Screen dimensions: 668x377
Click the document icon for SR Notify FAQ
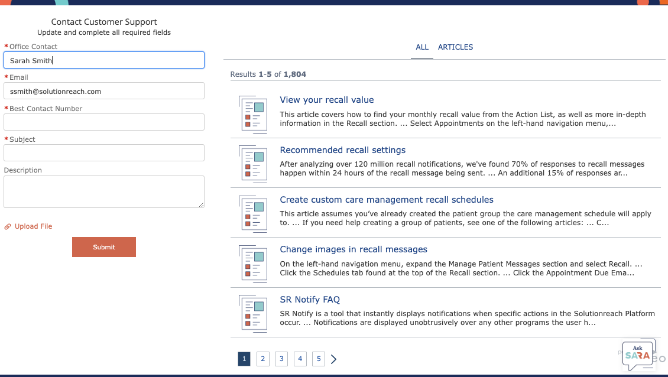[x=253, y=313]
